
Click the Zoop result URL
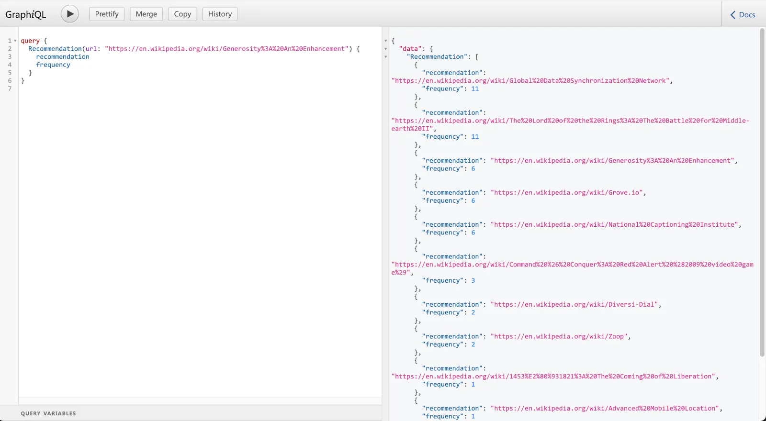pyautogui.click(x=559, y=337)
